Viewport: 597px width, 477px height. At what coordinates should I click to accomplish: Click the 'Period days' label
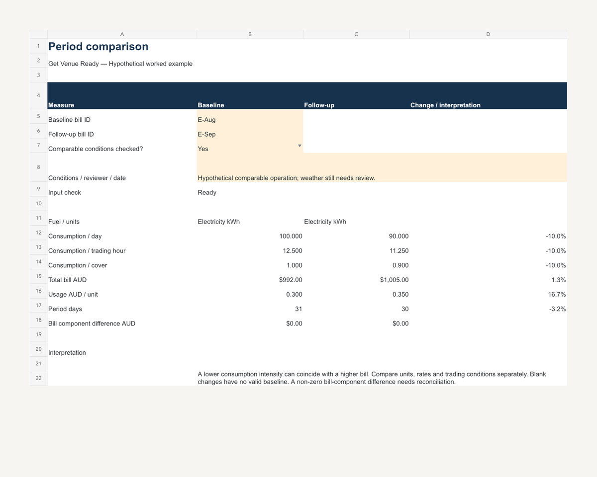pos(65,309)
